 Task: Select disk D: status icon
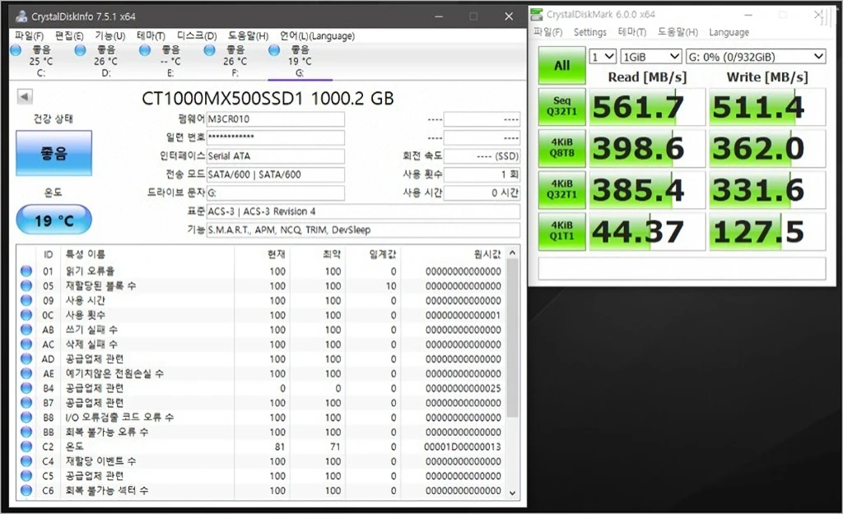[81, 50]
